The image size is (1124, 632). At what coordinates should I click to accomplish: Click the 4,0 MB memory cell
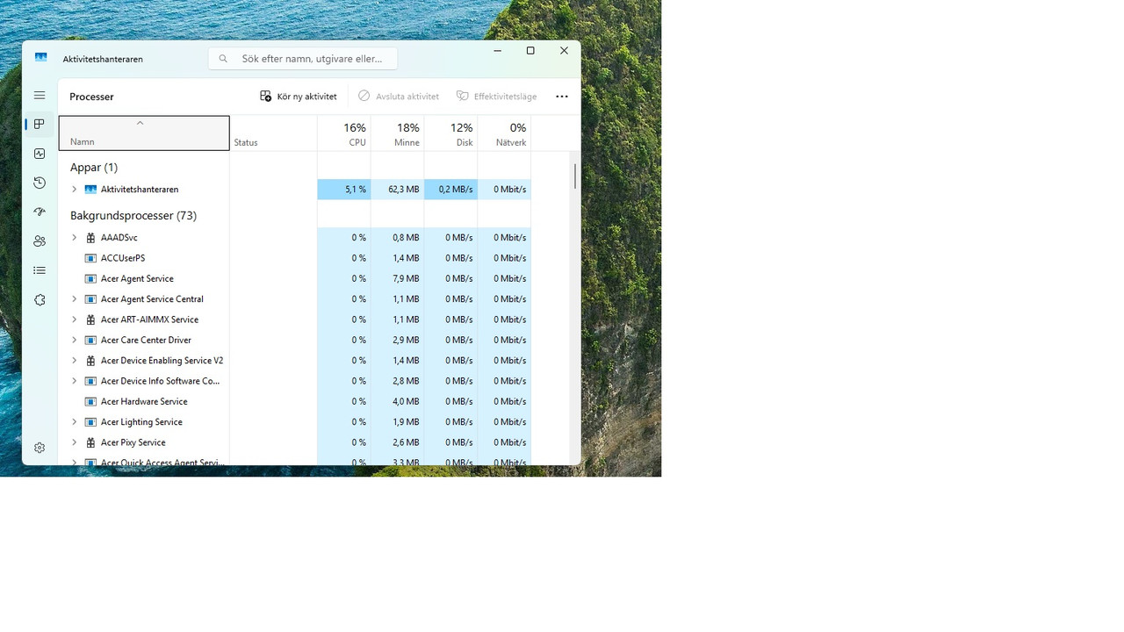click(x=398, y=401)
